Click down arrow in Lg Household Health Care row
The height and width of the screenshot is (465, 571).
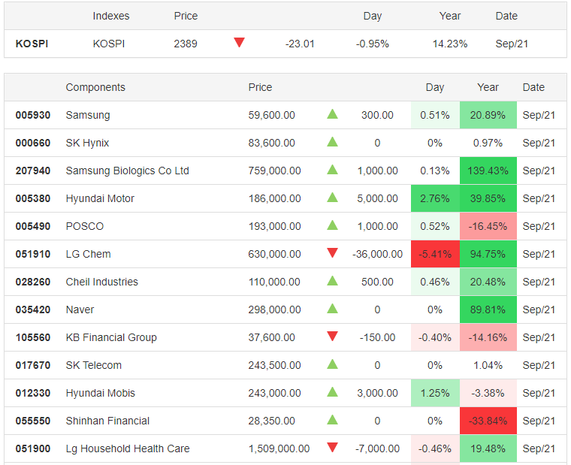(x=333, y=447)
